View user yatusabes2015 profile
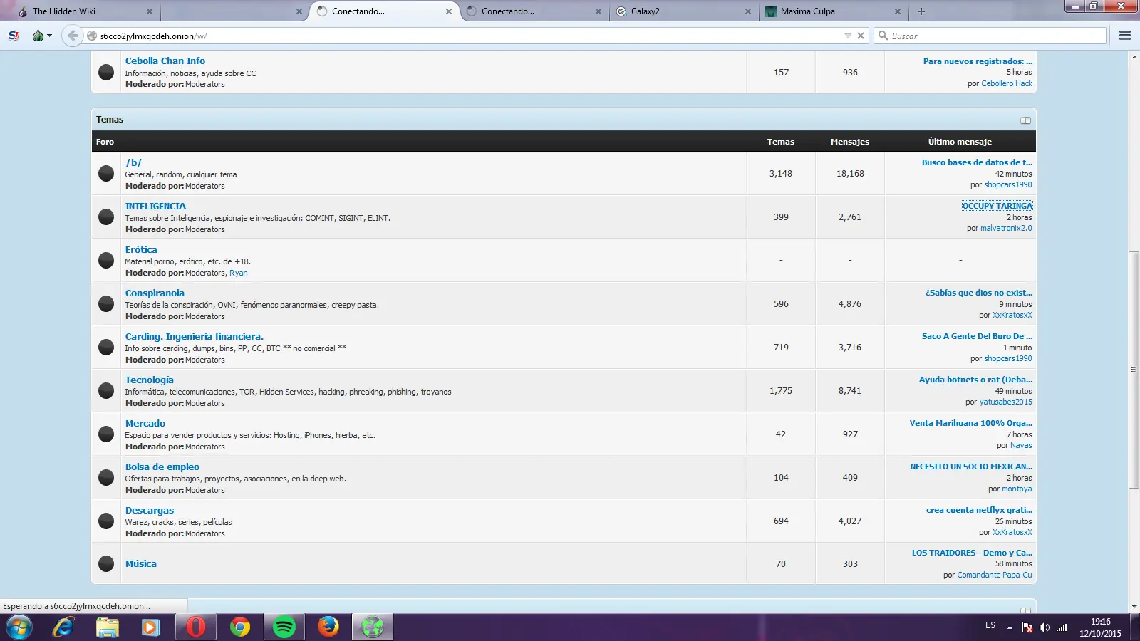This screenshot has height=641, width=1140. click(x=1005, y=402)
